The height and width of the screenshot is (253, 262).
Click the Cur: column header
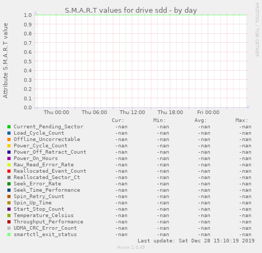click(118, 120)
